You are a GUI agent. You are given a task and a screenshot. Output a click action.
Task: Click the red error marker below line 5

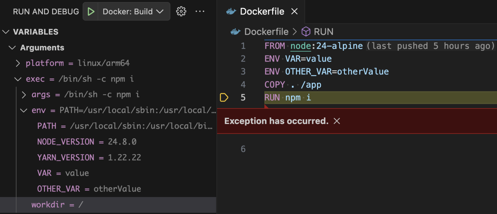click(266, 106)
